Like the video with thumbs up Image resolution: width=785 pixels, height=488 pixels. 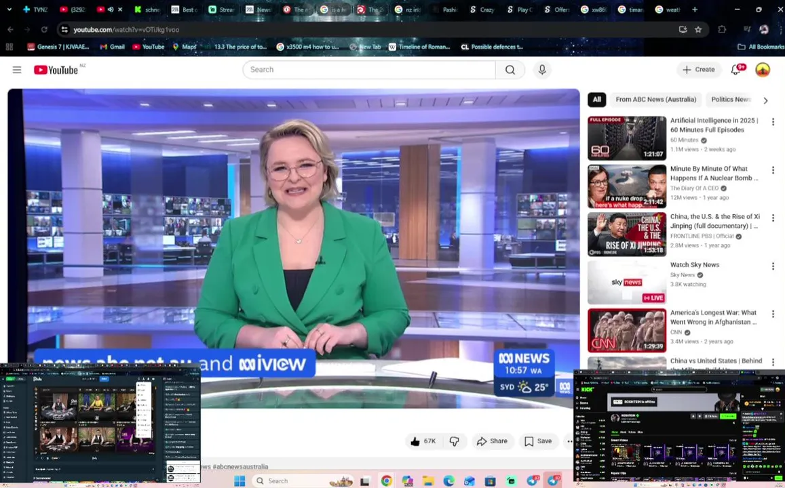point(423,441)
